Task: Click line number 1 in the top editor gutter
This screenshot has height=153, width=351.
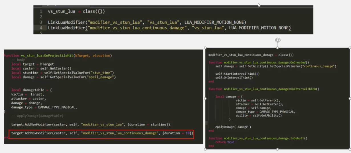Action: point(41,11)
